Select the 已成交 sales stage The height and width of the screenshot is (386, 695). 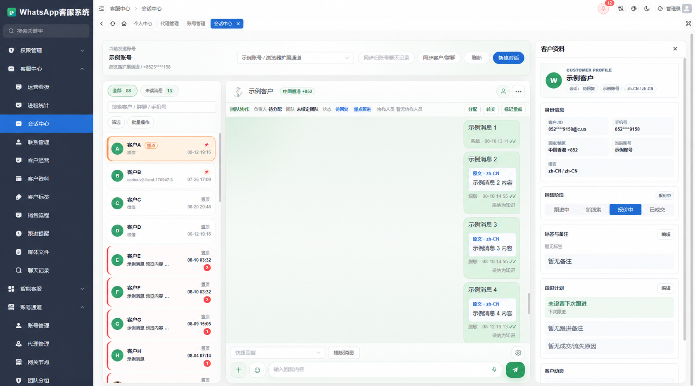tap(657, 210)
